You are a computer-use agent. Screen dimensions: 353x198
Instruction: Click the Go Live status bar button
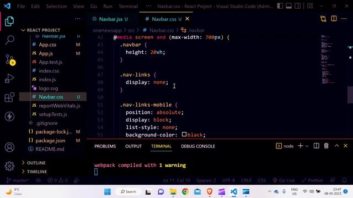[x=284, y=180]
